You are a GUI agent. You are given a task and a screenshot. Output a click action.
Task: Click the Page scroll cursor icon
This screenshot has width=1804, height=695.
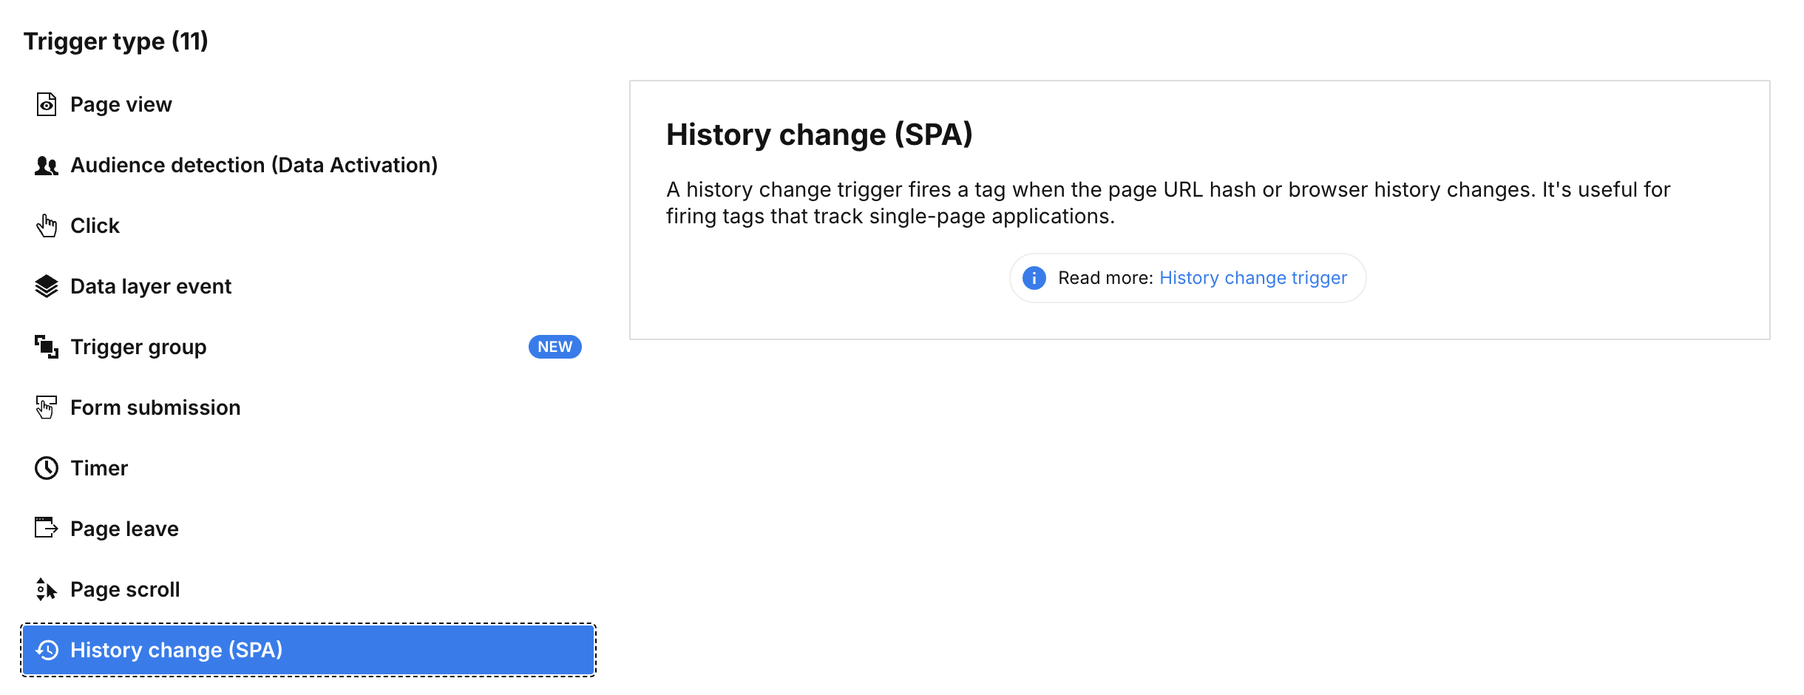pyautogui.click(x=47, y=589)
